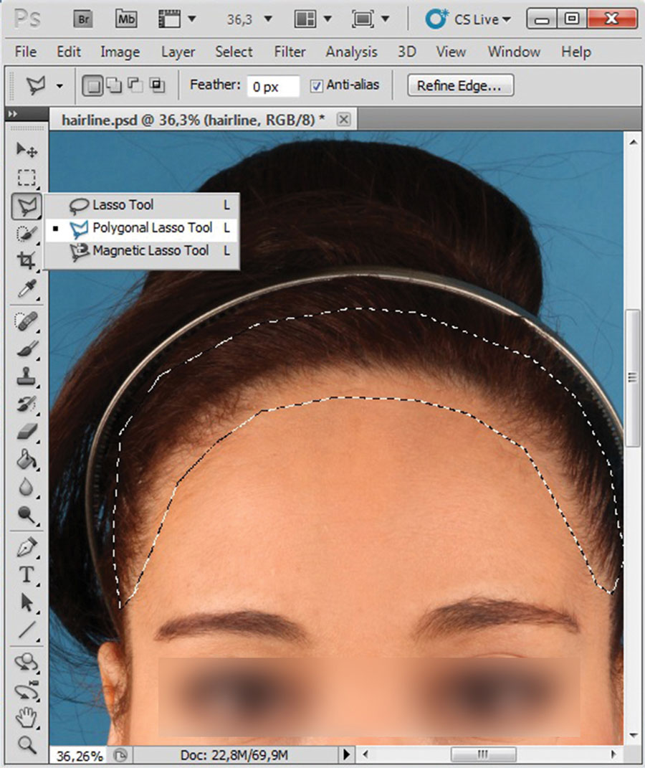Pick the Eyedropper tool
Screen dimensions: 645x768
27,290
